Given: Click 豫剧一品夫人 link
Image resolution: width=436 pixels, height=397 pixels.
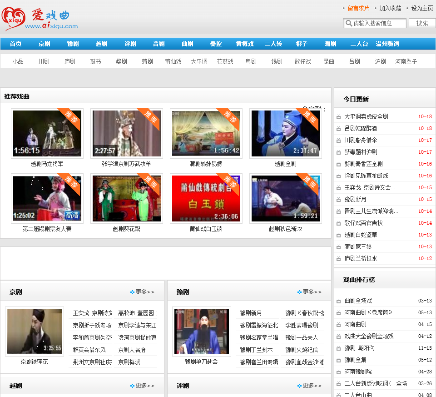Looking at the screenshot, I should tap(302, 338).
